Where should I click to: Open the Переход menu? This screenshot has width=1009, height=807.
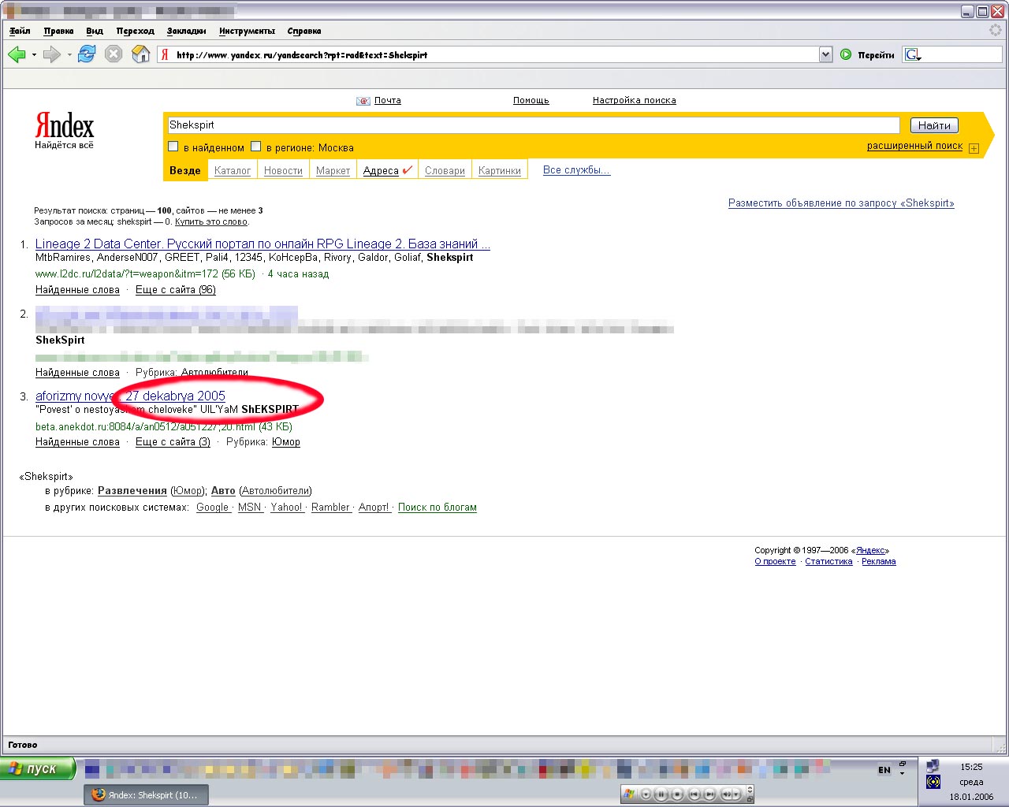click(136, 31)
